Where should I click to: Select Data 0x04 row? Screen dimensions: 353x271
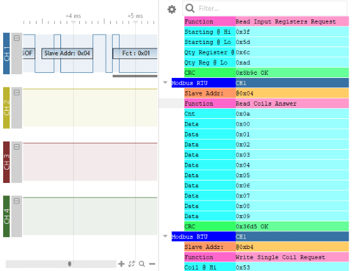267,165
